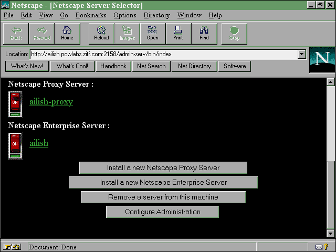
Task: Print the current page
Action: 178,34
